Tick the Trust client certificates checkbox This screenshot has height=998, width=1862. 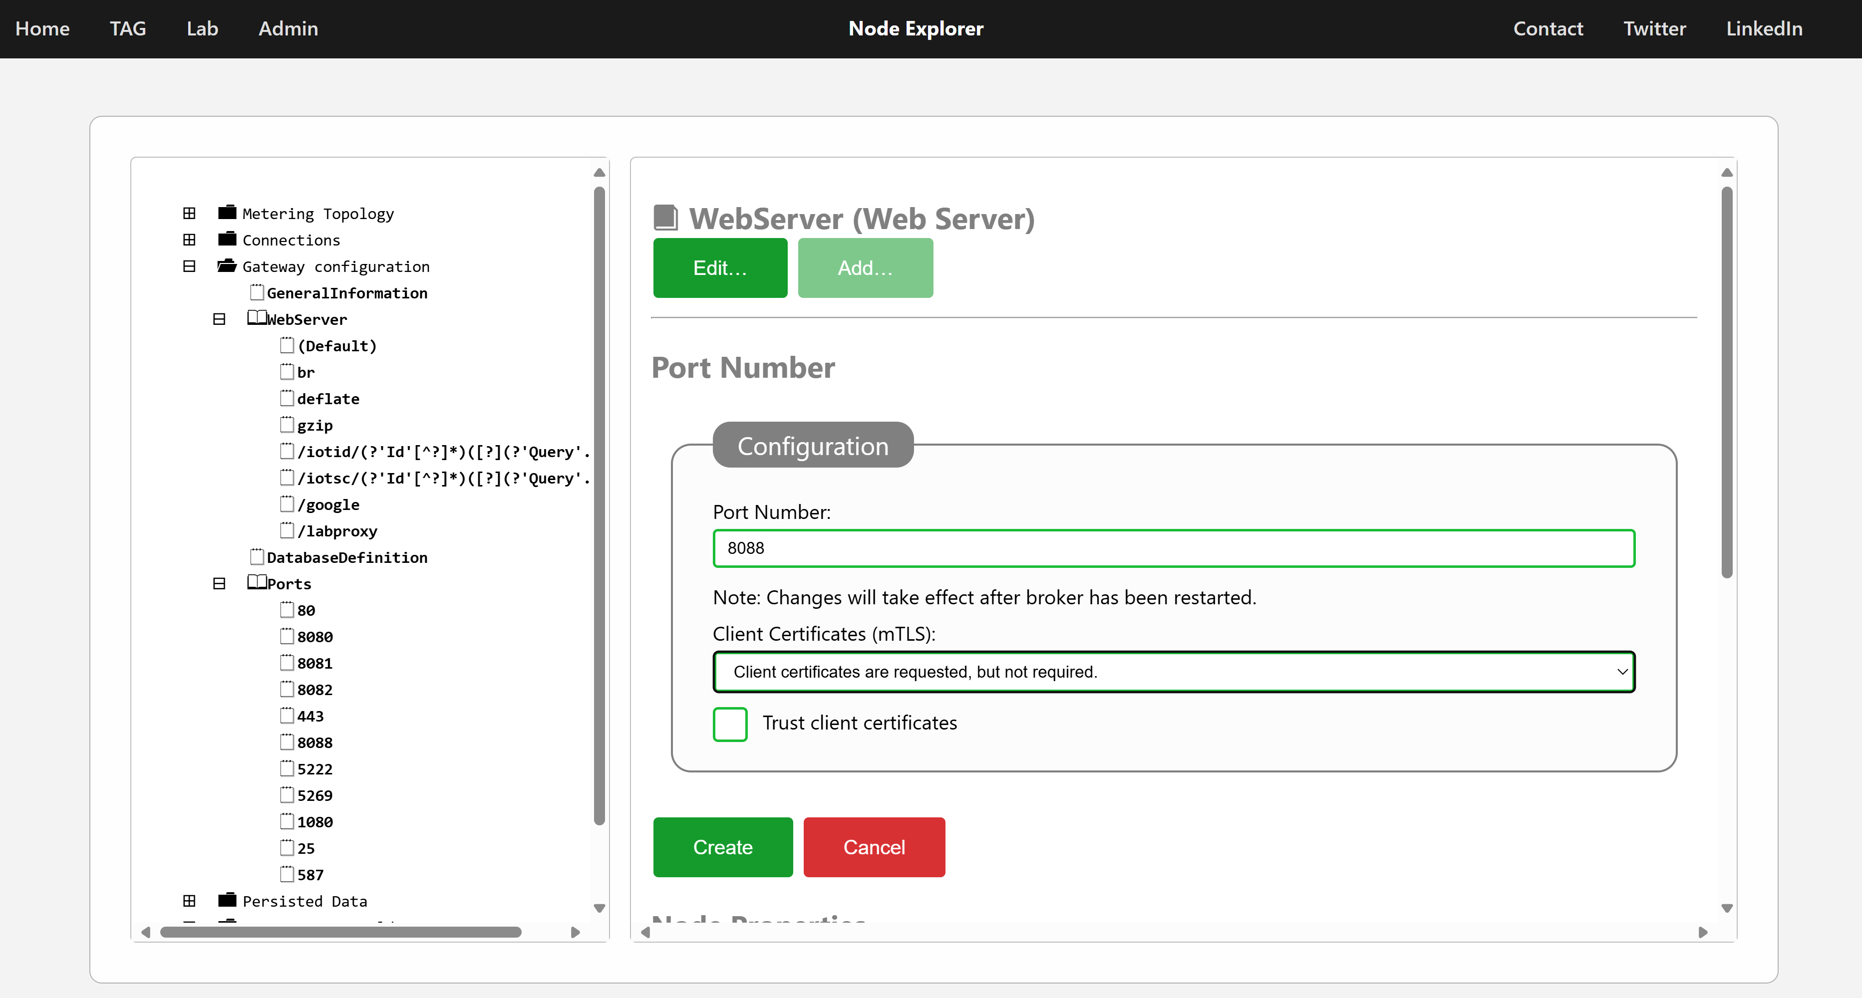[730, 724]
